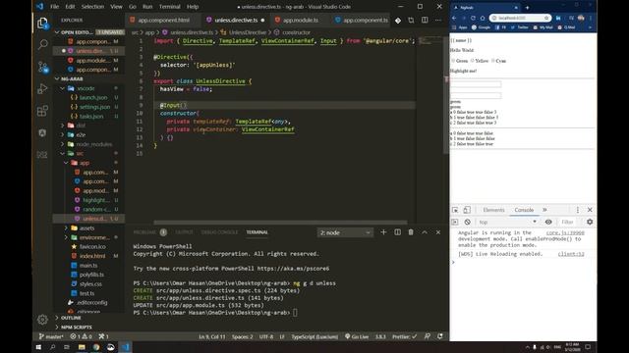
Task: Clear the DevTools console
Action: point(468,222)
